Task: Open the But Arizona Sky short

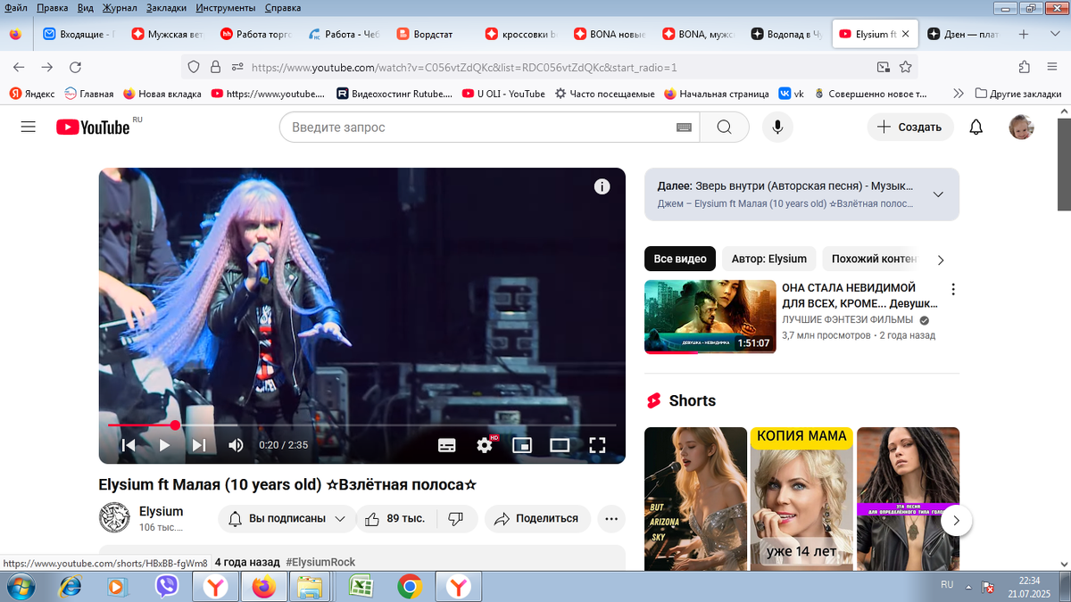Action: (695, 499)
